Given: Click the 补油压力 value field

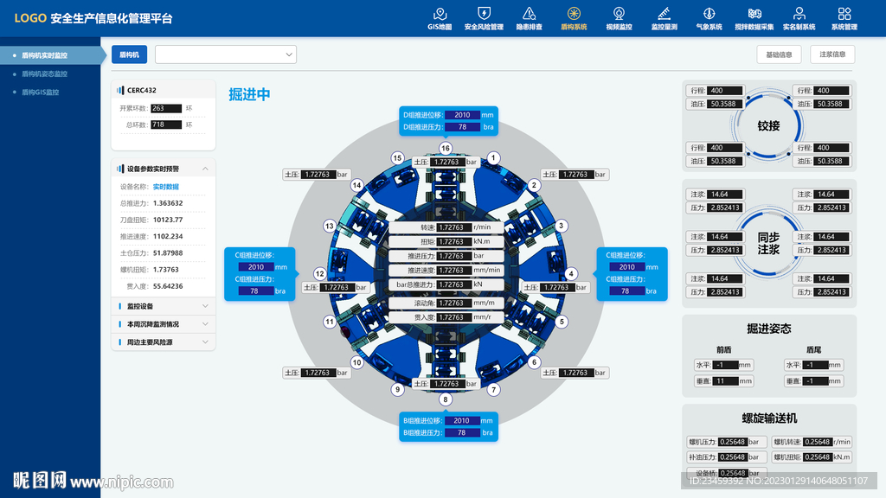Looking at the screenshot, I should [x=733, y=457].
